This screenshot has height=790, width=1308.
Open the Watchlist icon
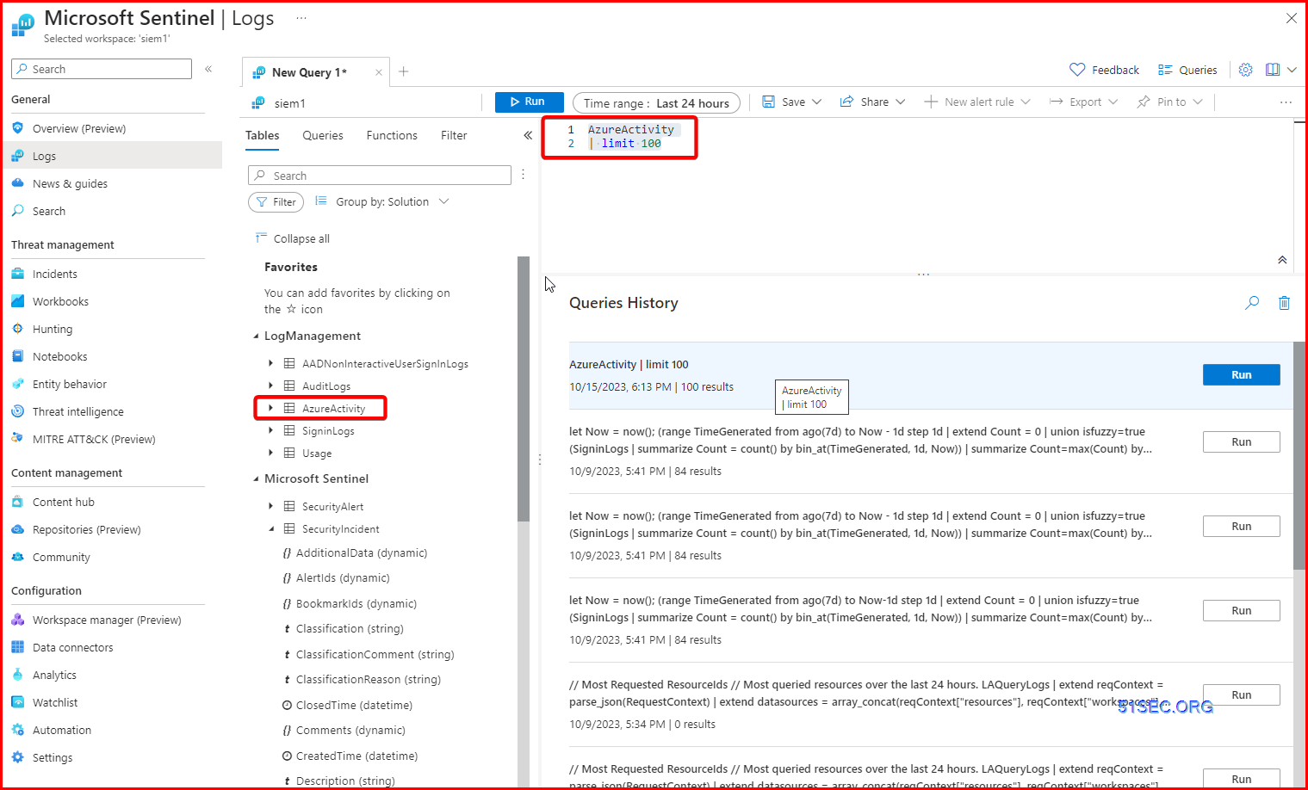point(17,702)
